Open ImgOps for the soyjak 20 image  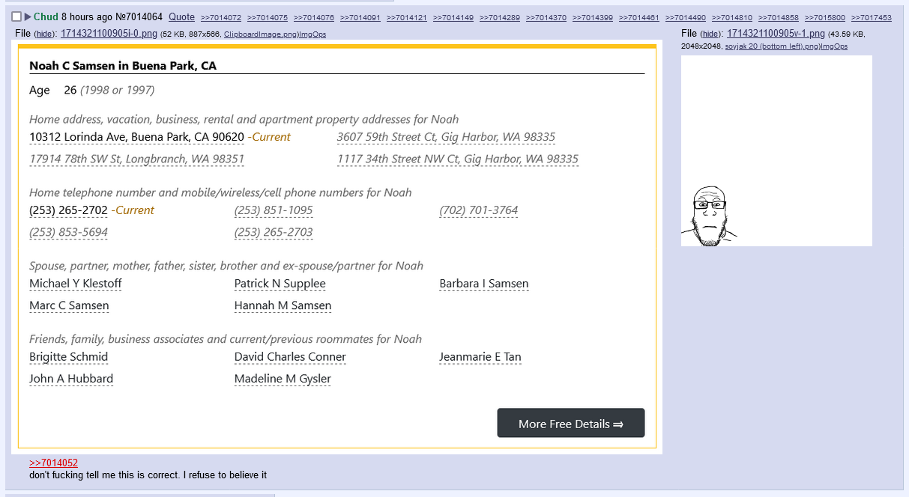click(834, 46)
